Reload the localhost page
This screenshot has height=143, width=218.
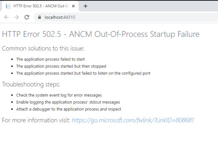click(27, 17)
